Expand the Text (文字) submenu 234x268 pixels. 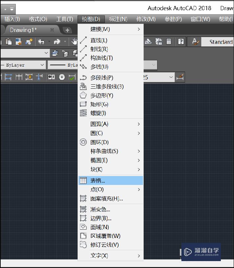pyautogui.click(x=110, y=256)
